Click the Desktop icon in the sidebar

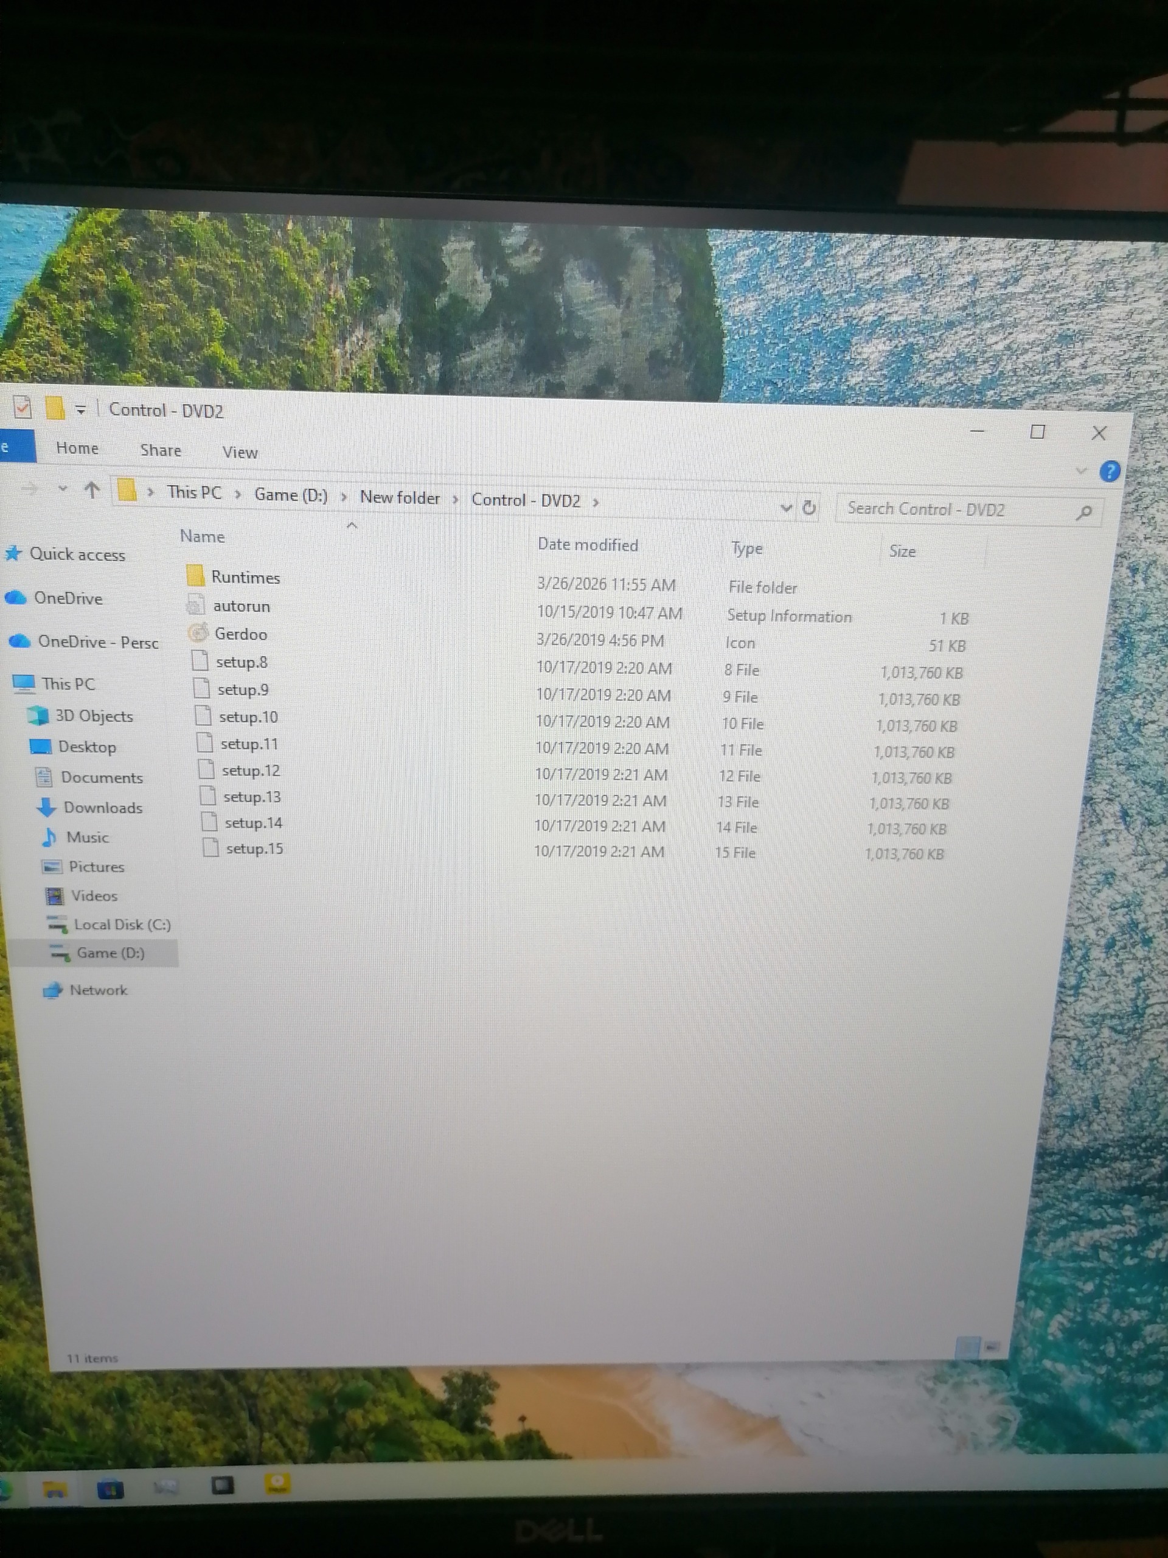coord(41,747)
